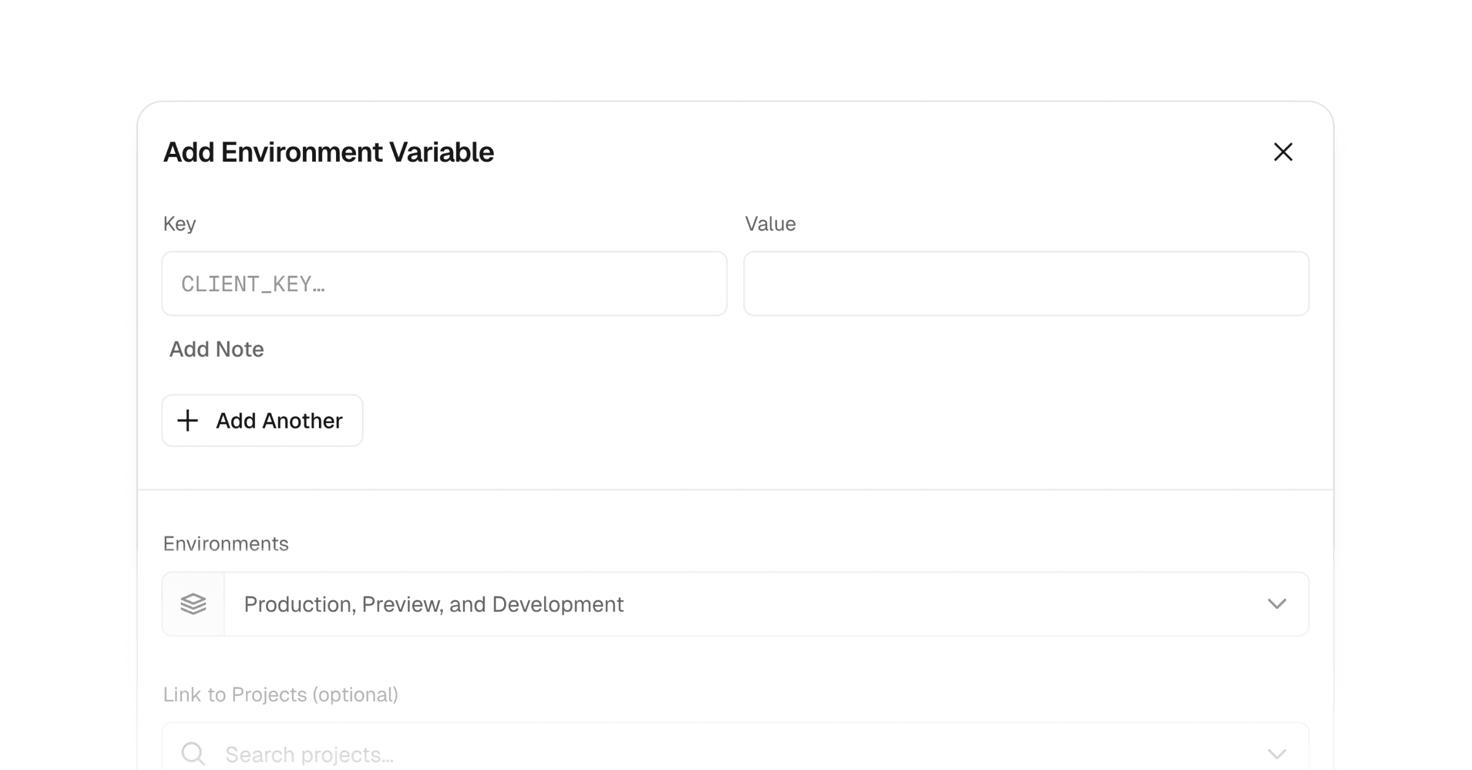1472x770 pixels.
Task: Click the Link to Projects (optional) label
Action: pos(280,695)
